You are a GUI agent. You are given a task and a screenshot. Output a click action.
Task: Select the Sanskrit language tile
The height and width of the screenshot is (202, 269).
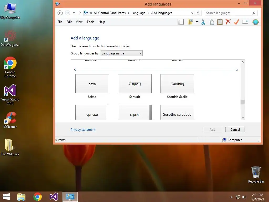pos(135,84)
